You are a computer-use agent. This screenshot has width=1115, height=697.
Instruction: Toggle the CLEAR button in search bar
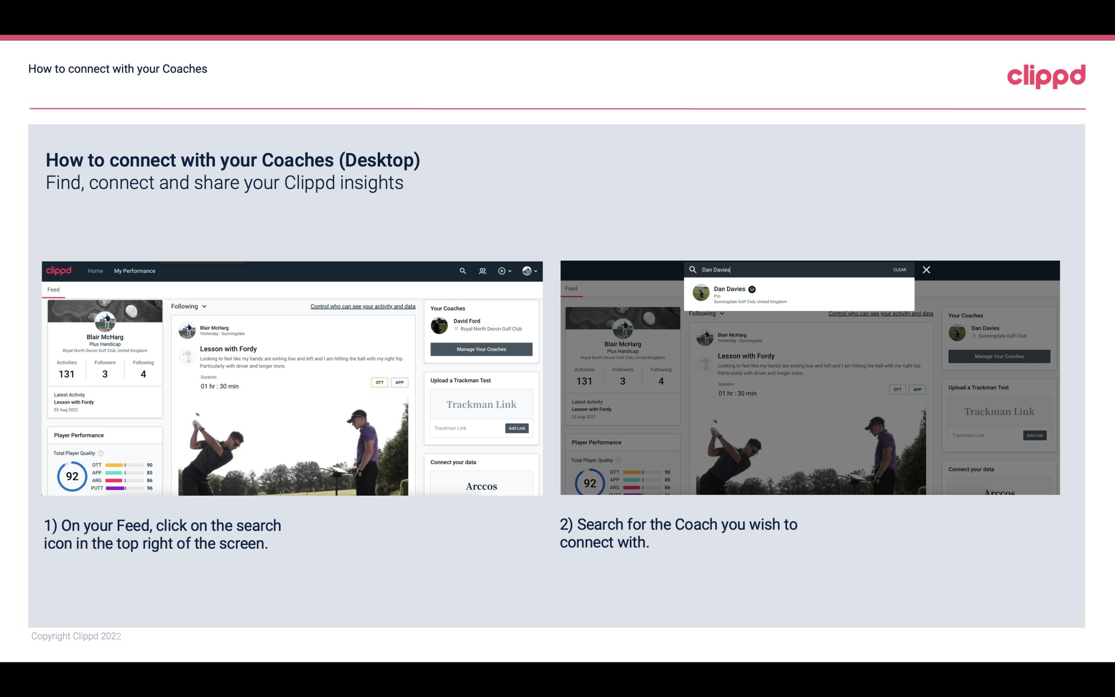[x=900, y=269]
